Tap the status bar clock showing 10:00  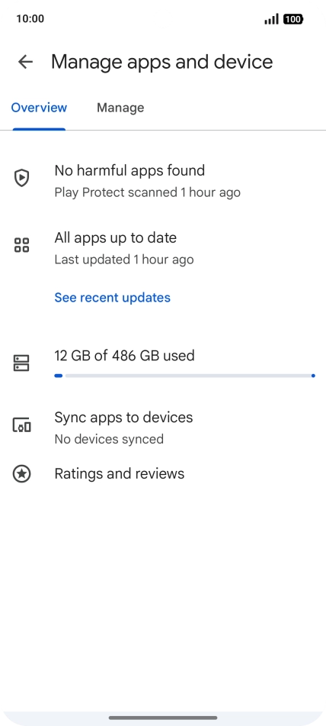click(30, 19)
